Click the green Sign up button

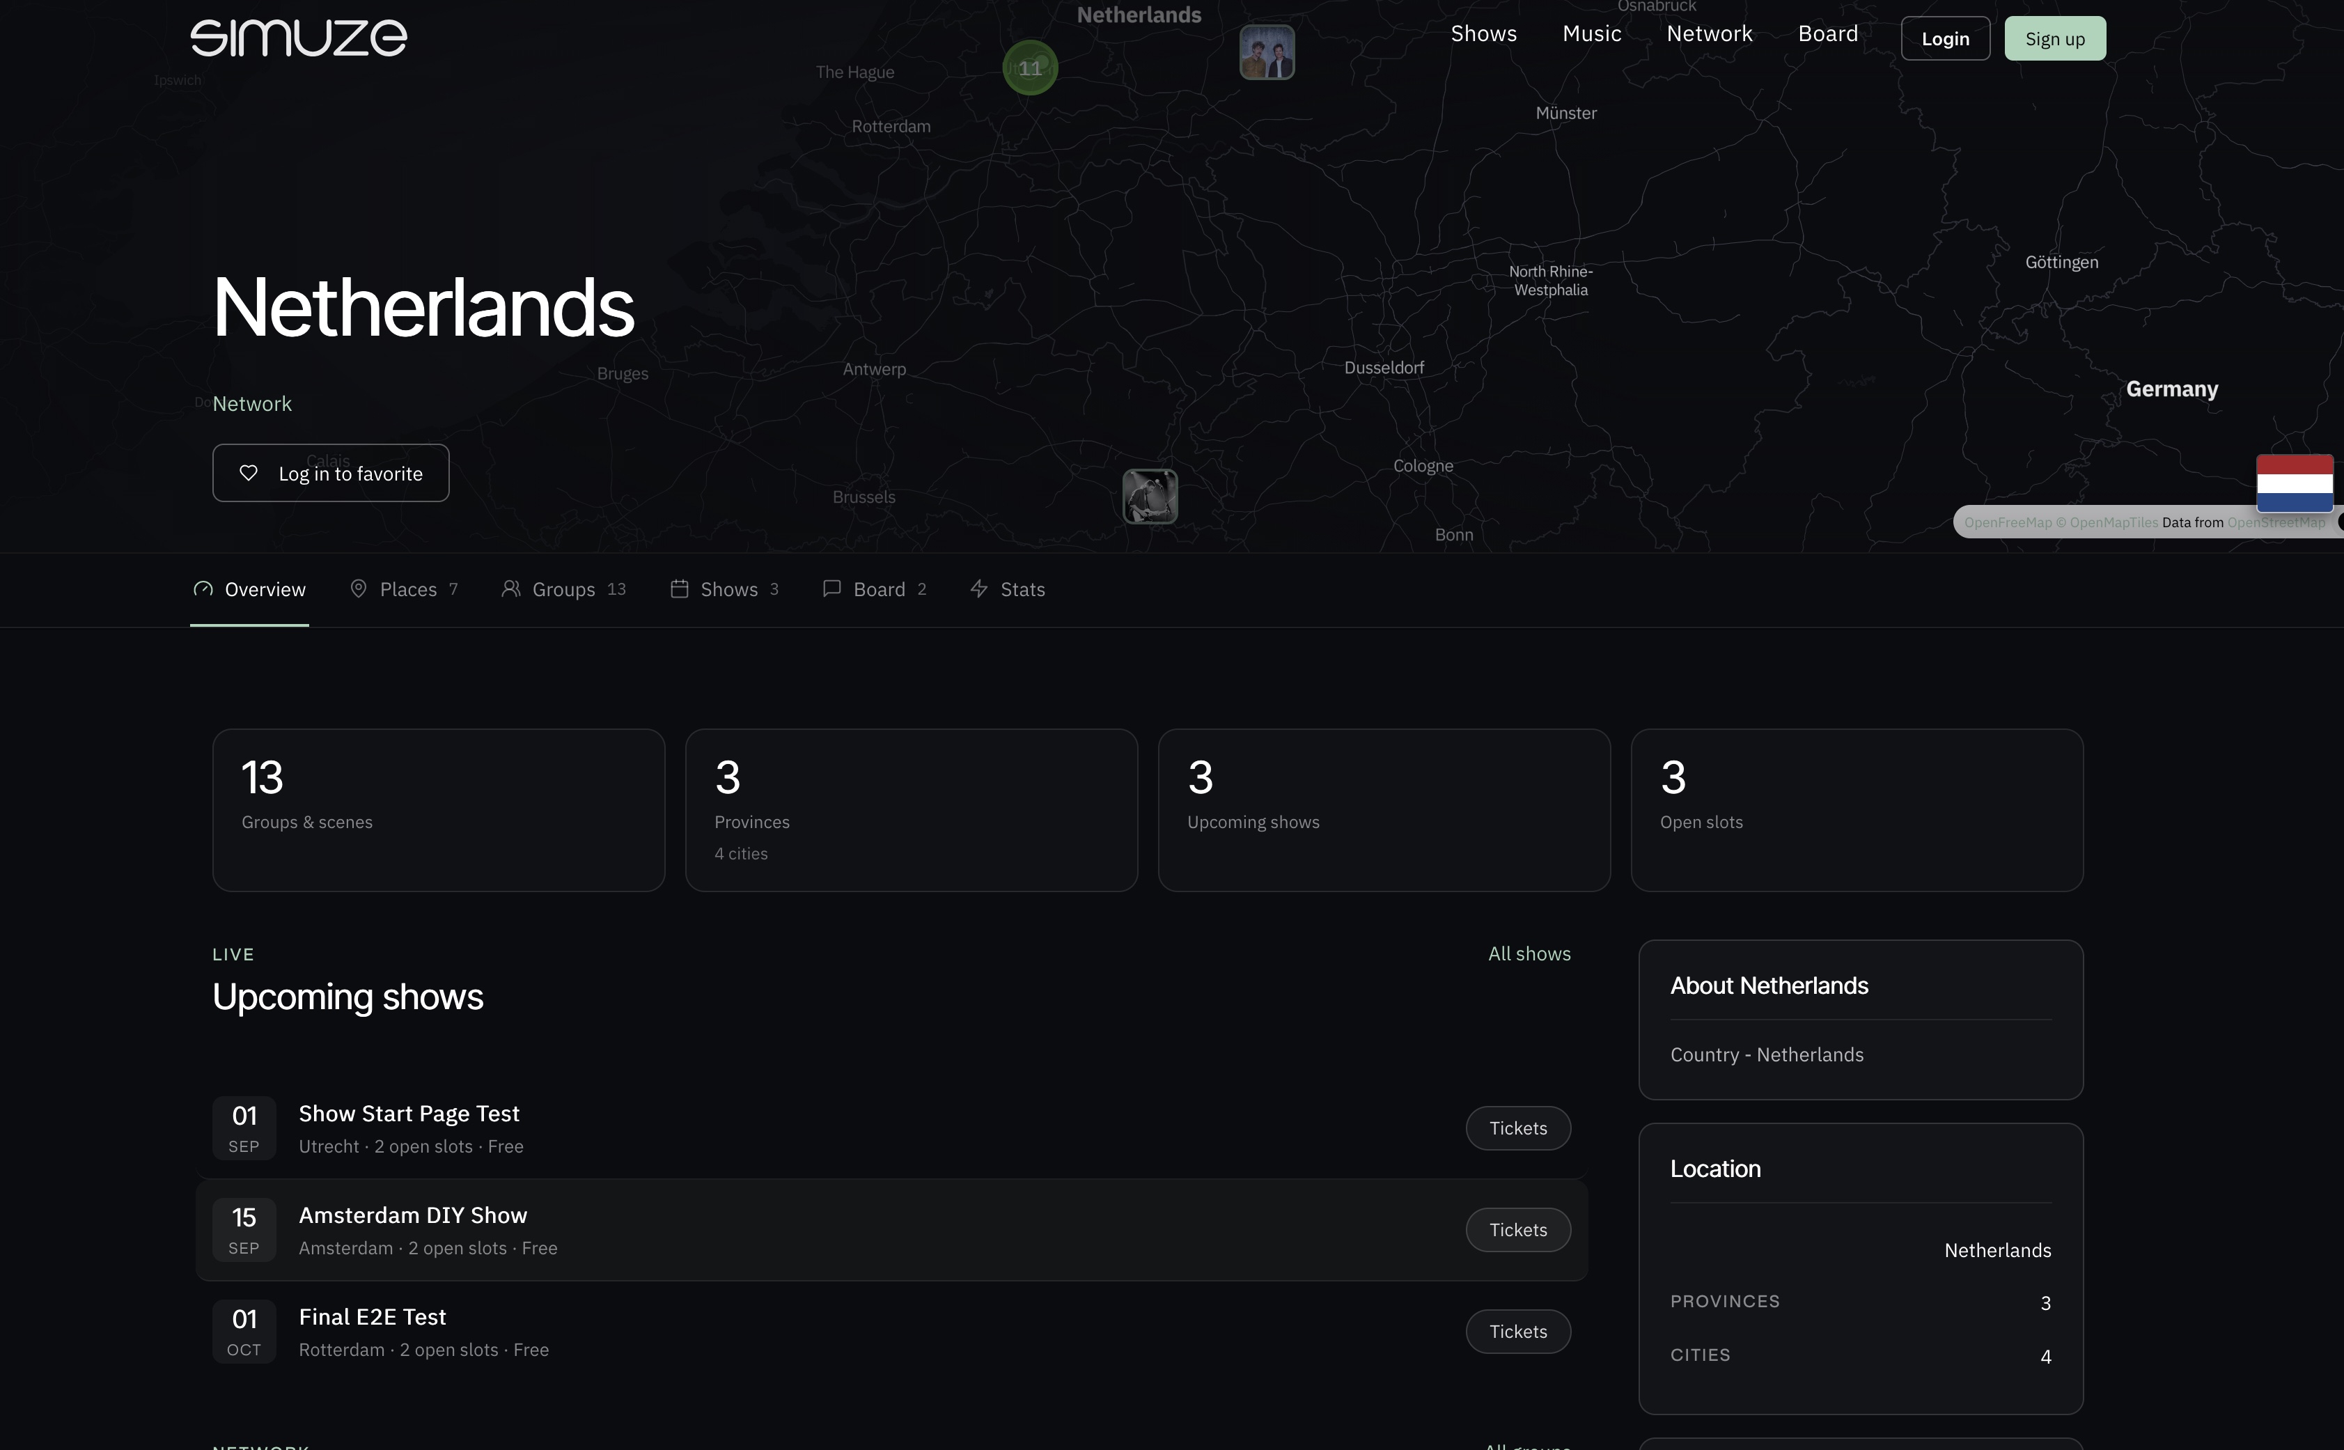[x=2054, y=38]
